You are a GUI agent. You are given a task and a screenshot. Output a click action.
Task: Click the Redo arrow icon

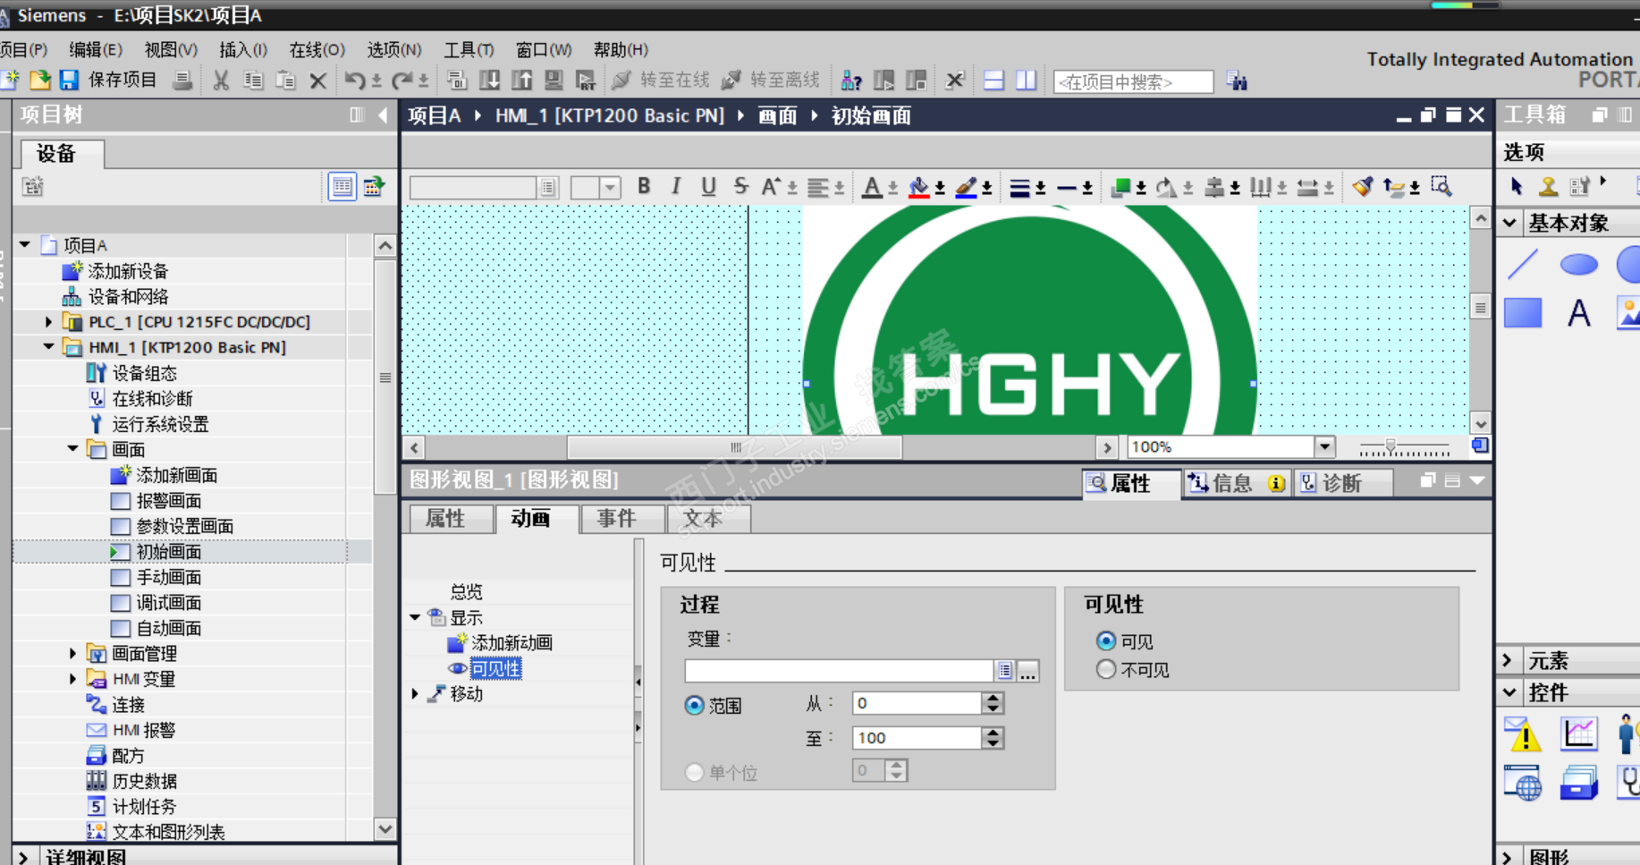point(402,81)
